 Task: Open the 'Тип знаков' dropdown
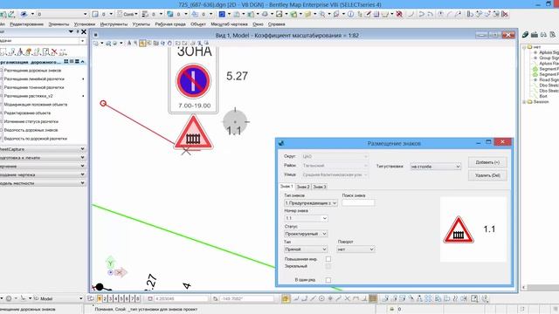click(311, 203)
